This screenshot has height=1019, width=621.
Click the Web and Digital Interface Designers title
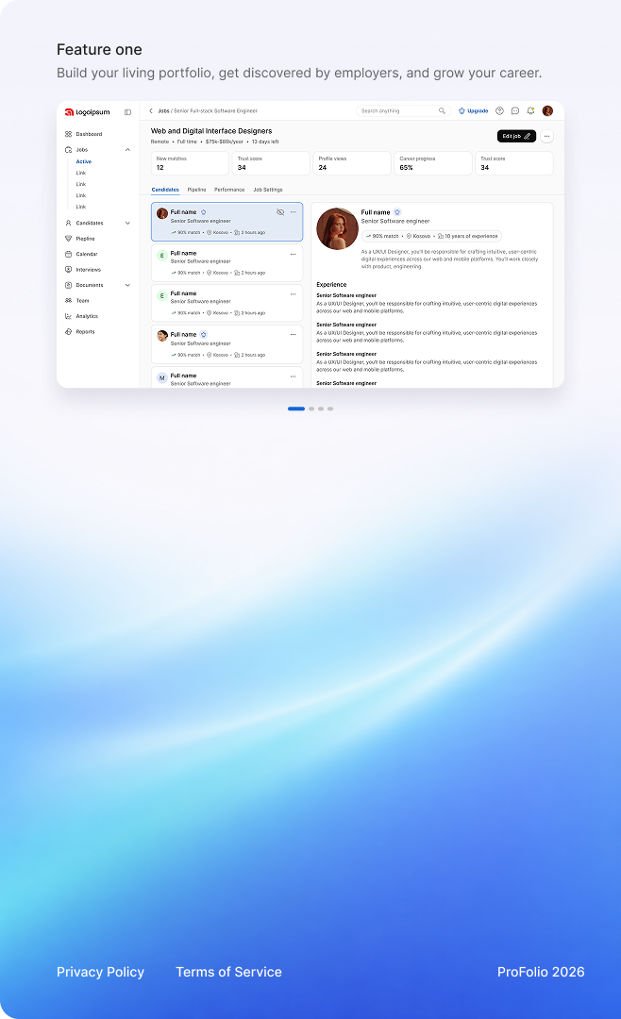pos(211,131)
